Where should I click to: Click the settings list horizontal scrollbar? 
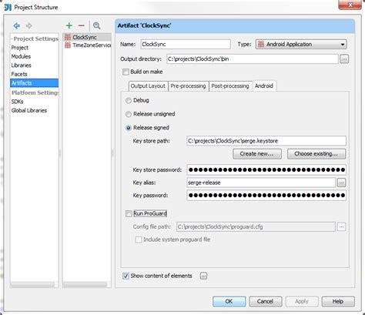coord(32,284)
